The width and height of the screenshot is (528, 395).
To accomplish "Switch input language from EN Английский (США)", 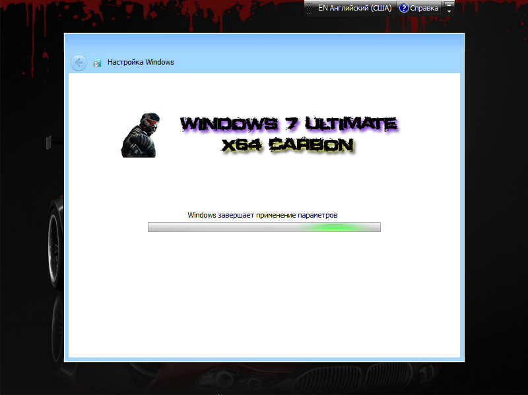I will click(x=354, y=8).
